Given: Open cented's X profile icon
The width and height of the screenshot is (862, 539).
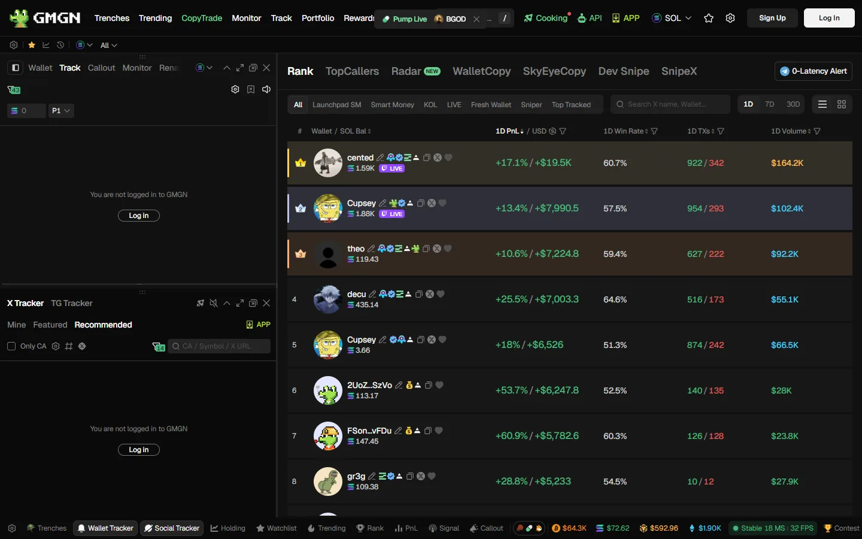Looking at the screenshot, I should pyautogui.click(x=438, y=158).
